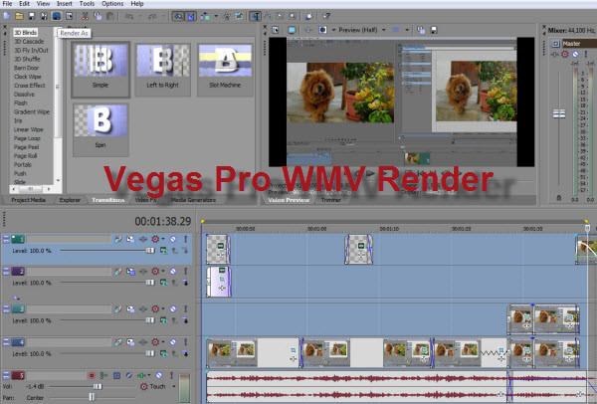Select the 3D Cascade transition

pos(29,41)
